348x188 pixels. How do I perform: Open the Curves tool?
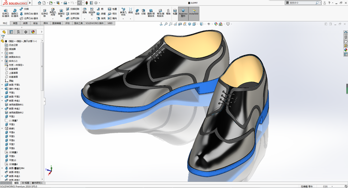pyautogui.click(x=131, y=11)
